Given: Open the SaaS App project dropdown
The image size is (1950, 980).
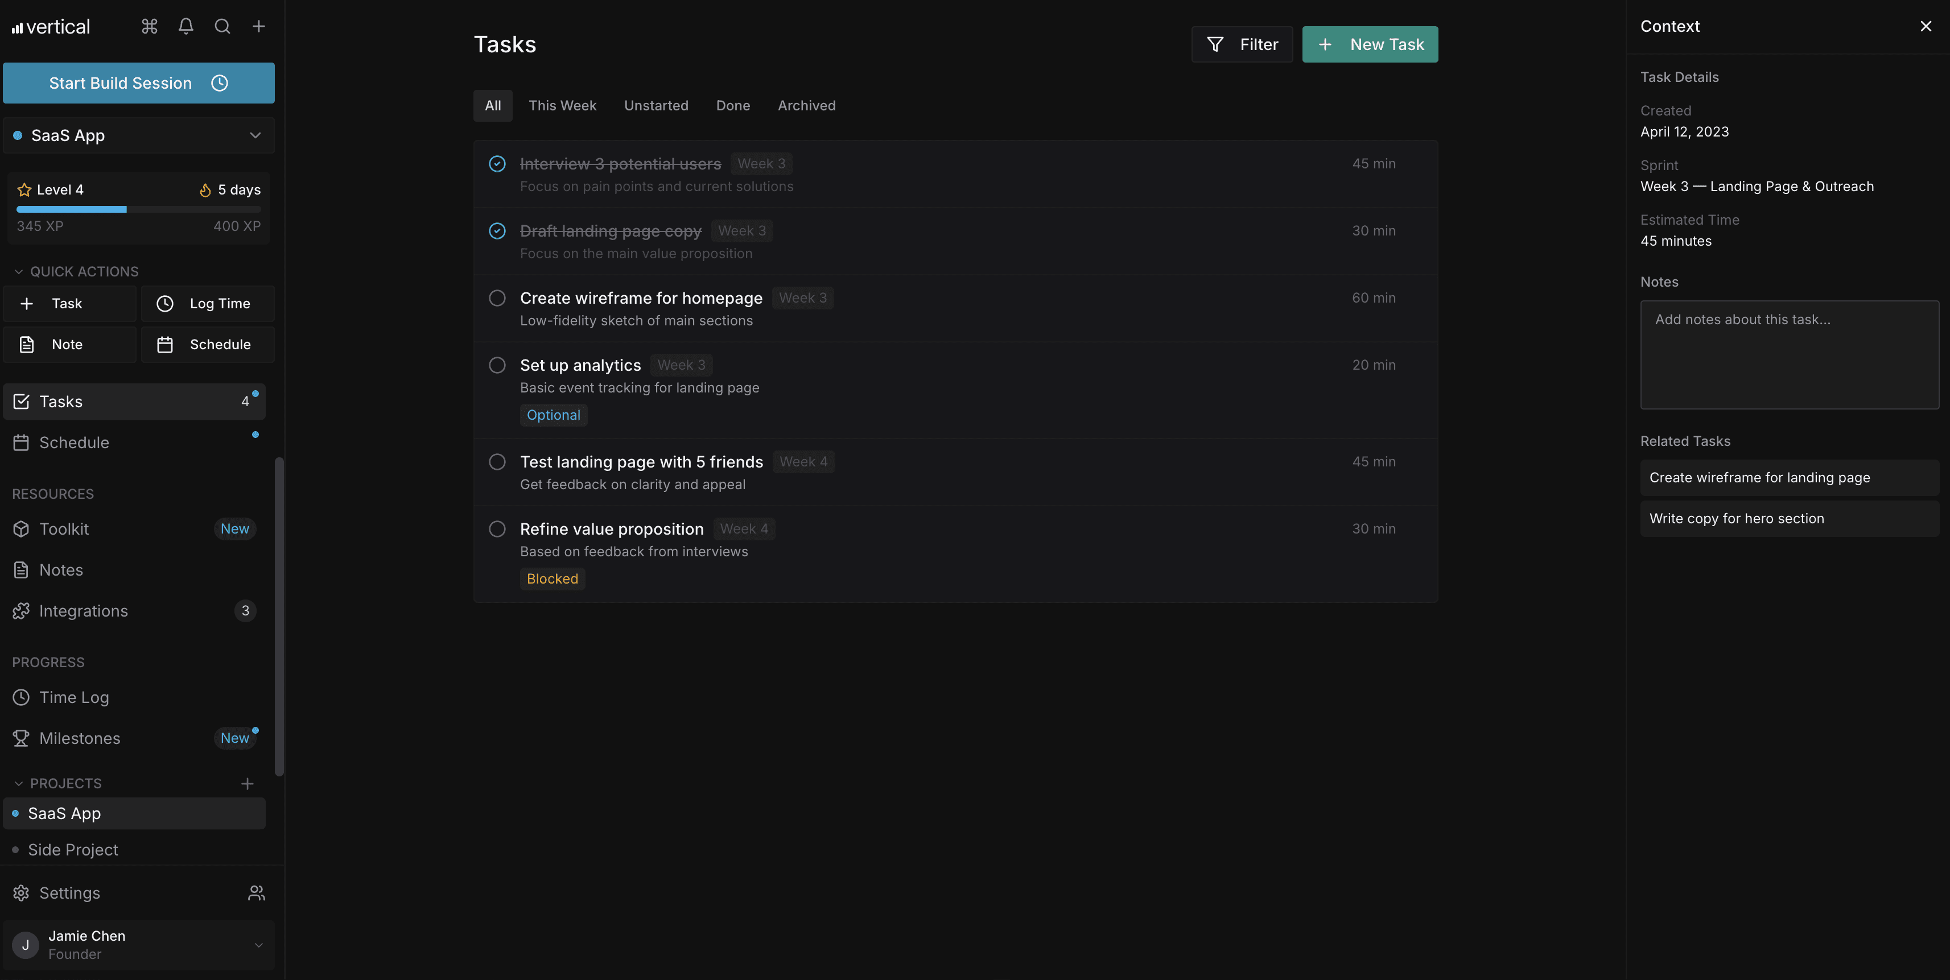Looking at the screenshot, I should pyautogui.click(x=138, y=135).
